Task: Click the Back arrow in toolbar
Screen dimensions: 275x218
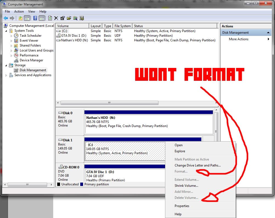Action: (x=6, y=18)
